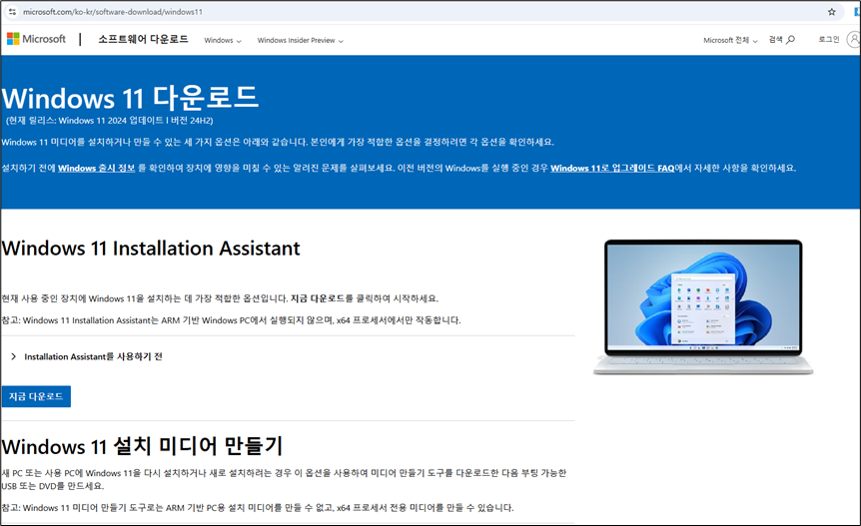Click the 로그인 link

click(829, 40)
